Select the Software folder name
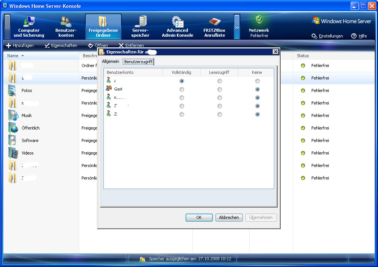Image resolution: width=378 pixels, height=267 pixels. click(x=30, y=141)
